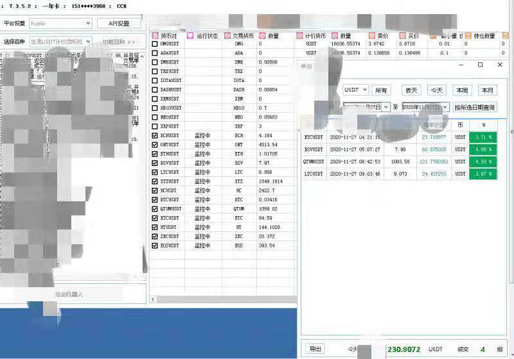Untick the LTCUSDT checkbox in pair list

click(x=155, y=172)
